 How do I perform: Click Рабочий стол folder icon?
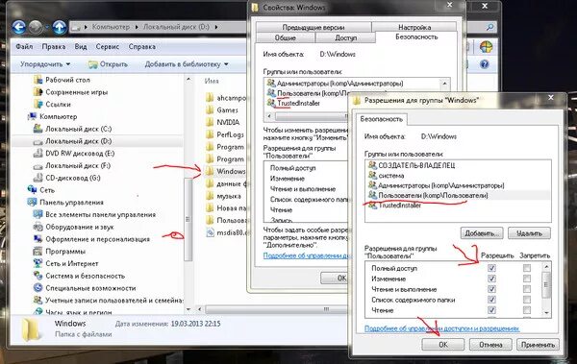pos(38,80)
